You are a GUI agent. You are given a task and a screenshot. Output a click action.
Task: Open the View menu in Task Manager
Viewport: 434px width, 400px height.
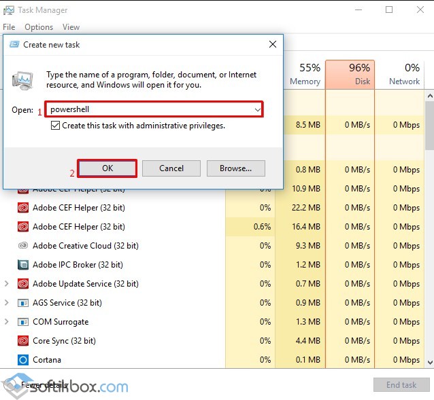(71, 27)
